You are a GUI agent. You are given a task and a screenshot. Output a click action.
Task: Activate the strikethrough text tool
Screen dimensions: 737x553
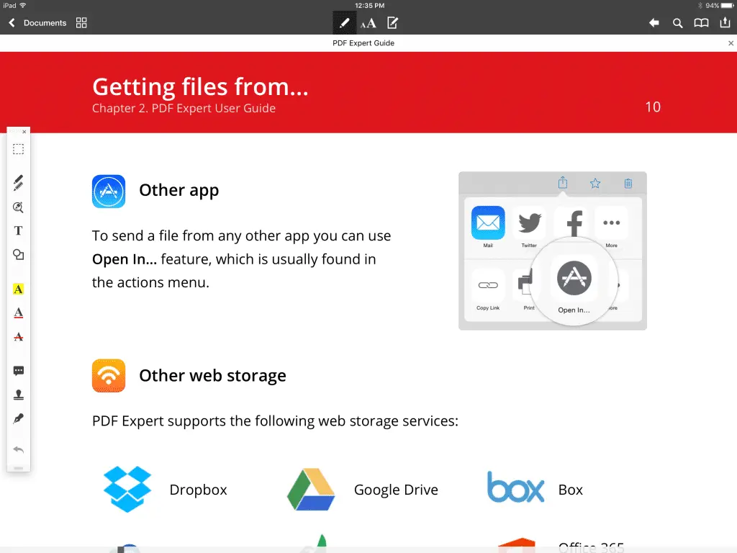click(x=19, y=337)
